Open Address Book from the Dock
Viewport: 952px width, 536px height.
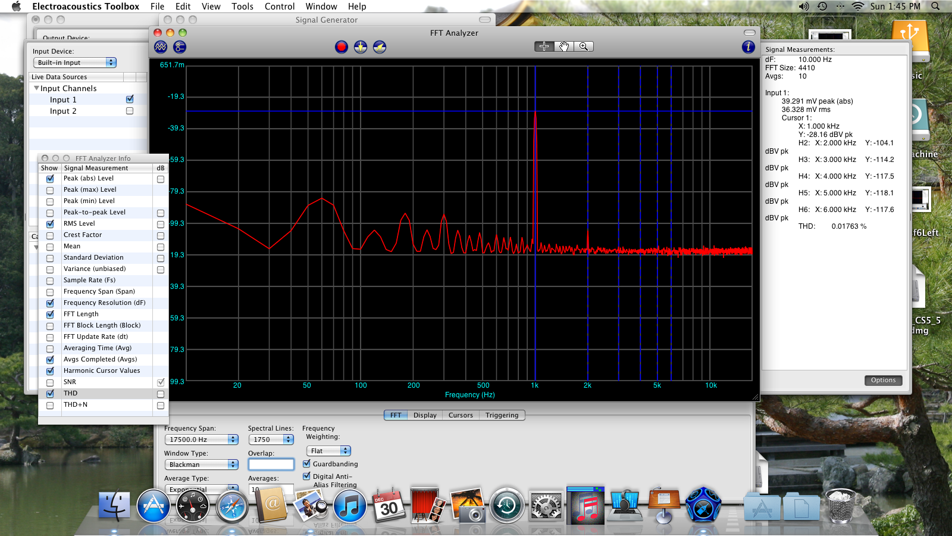click(271, 505)
